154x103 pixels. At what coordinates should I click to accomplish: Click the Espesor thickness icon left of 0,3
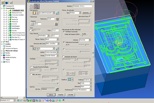point(32,24)
